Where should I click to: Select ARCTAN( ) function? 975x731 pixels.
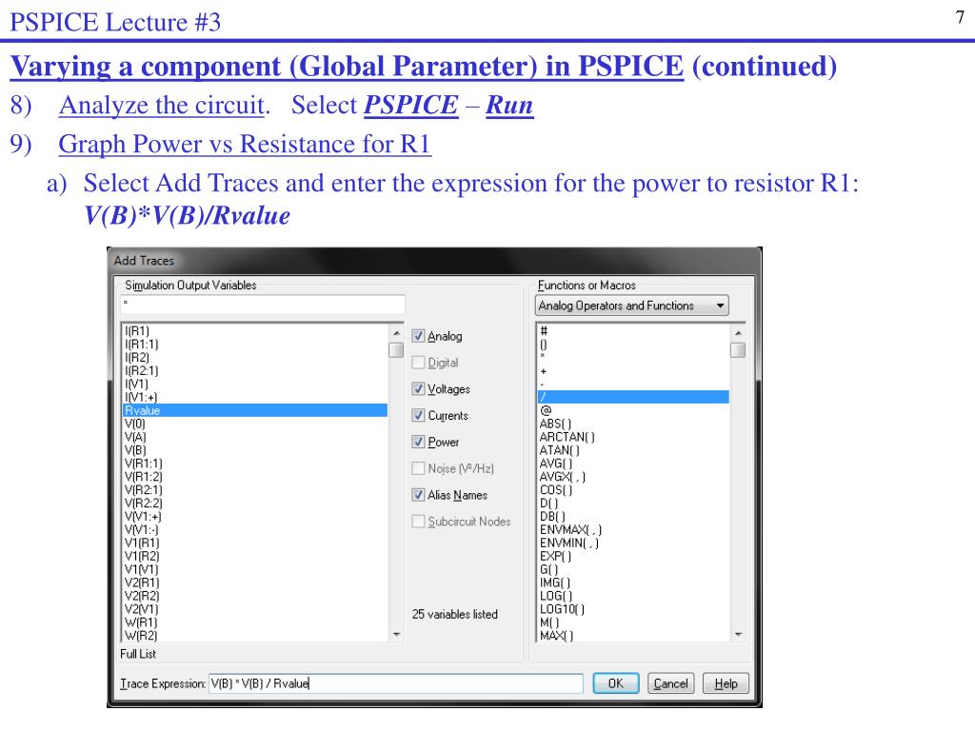(x=567, y=437)
